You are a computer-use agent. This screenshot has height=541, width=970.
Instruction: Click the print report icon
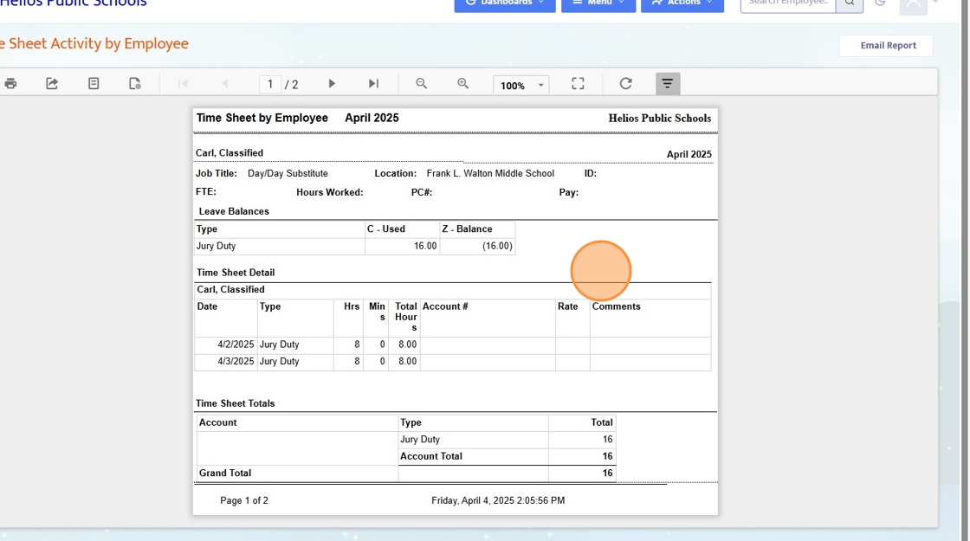click(10, 84)
